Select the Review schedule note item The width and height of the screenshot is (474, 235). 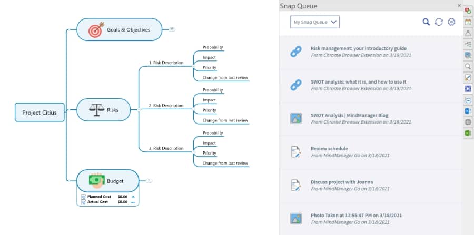coord(329,149)
